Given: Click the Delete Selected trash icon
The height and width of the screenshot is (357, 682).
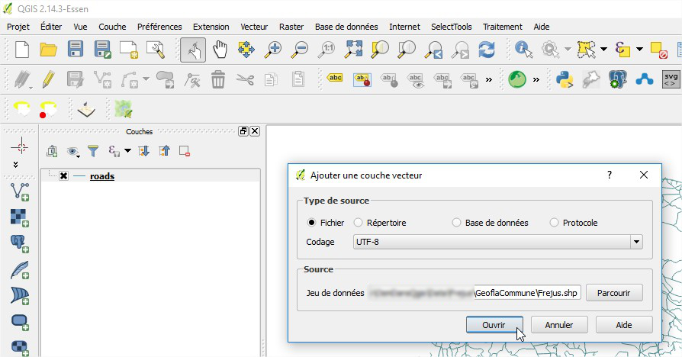Looking at the screenshot, I should [218, 79].
